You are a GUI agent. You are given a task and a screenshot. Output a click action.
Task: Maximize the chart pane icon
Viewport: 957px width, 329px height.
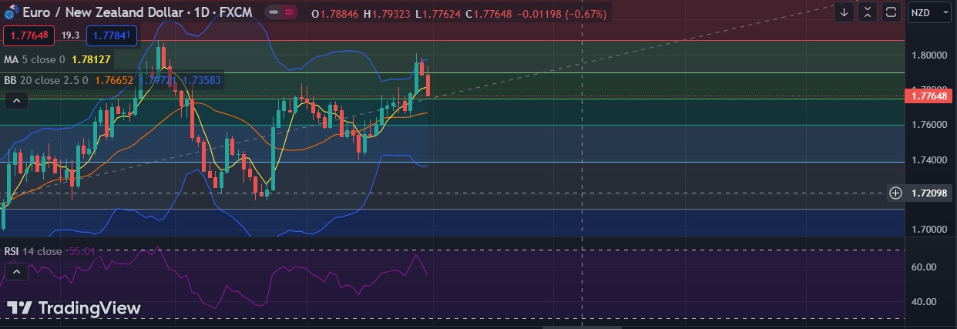[x=891, y=12]
